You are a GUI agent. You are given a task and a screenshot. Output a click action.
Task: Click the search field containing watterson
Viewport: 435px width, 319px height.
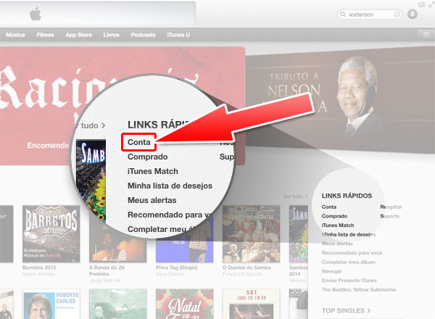[370, 14]
